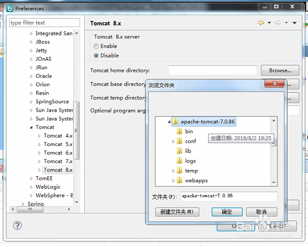Select JRun in the preferences tree
This screenshot has height=247, width=308.
41,67
